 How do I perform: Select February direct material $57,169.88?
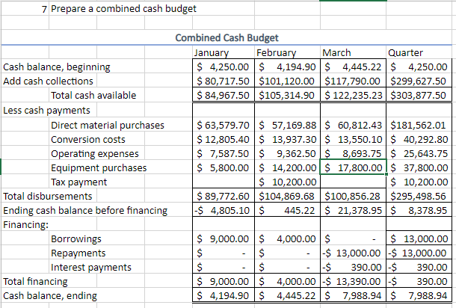coord(287,126)
